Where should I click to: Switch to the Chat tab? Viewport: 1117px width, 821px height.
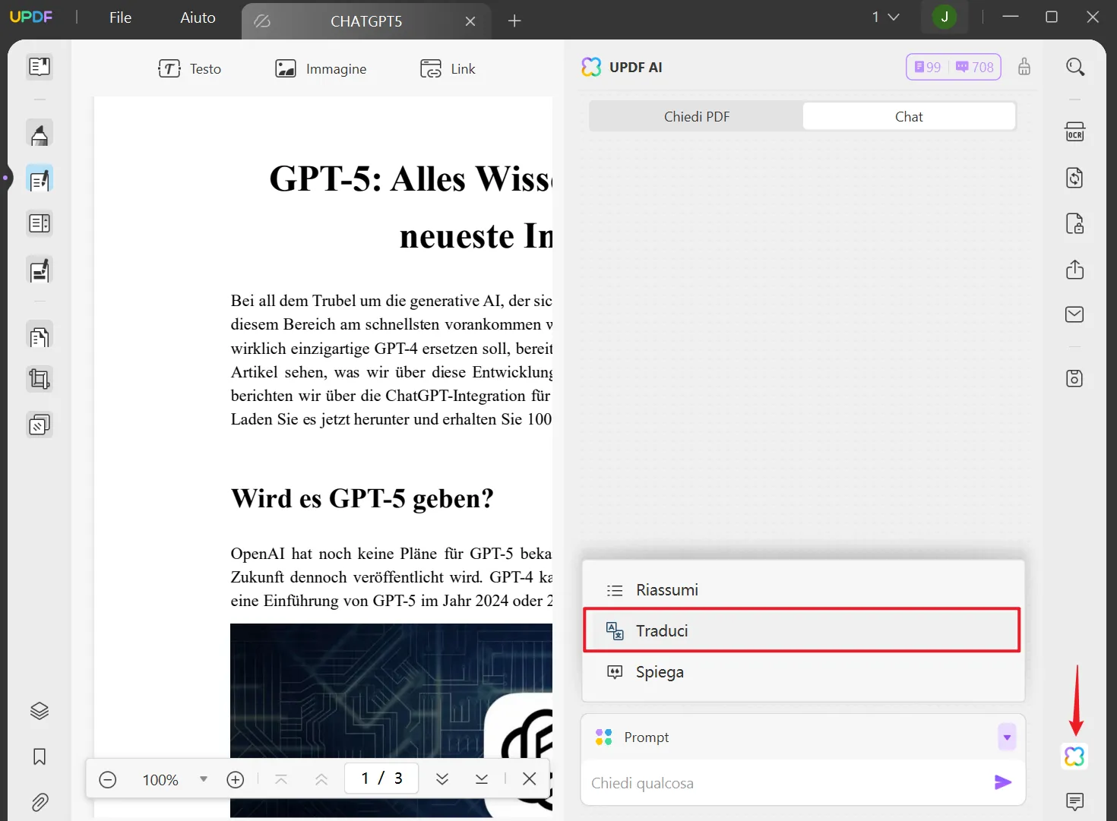[x=909, y=116]
